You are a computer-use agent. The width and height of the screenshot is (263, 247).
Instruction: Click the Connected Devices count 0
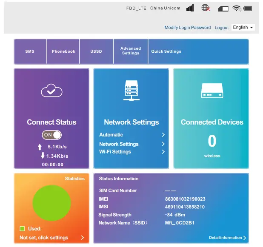212,141
